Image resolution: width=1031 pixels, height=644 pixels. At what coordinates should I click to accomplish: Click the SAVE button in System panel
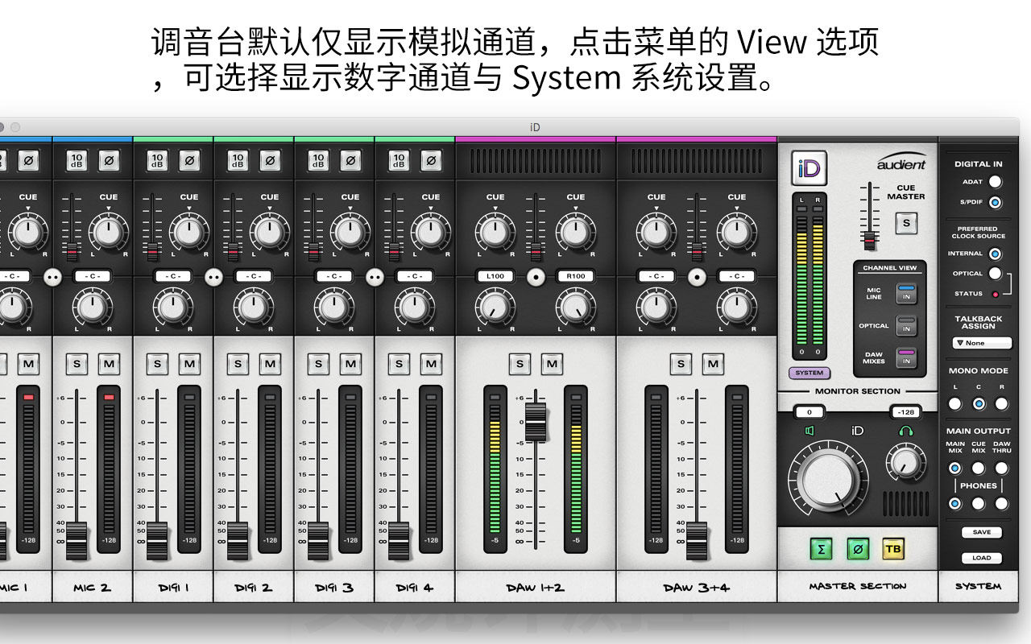coord(982,532)
